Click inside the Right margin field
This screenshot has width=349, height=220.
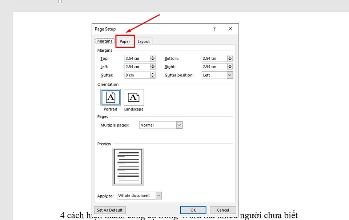coord(214,67)
